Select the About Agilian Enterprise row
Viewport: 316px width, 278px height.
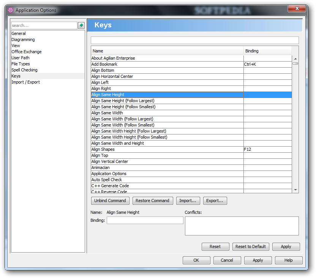tap(191, 58)
